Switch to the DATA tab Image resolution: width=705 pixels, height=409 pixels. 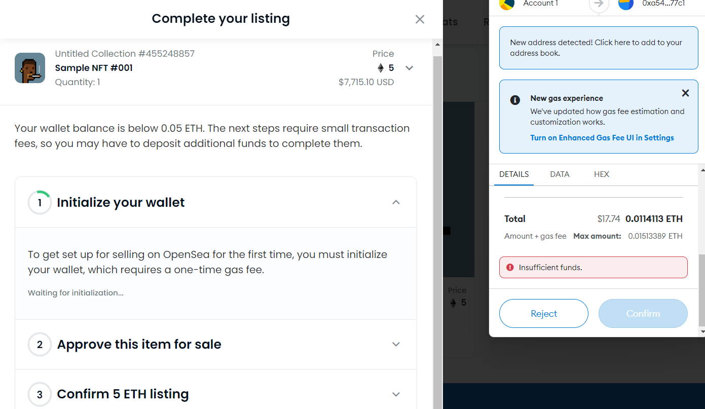560,174
